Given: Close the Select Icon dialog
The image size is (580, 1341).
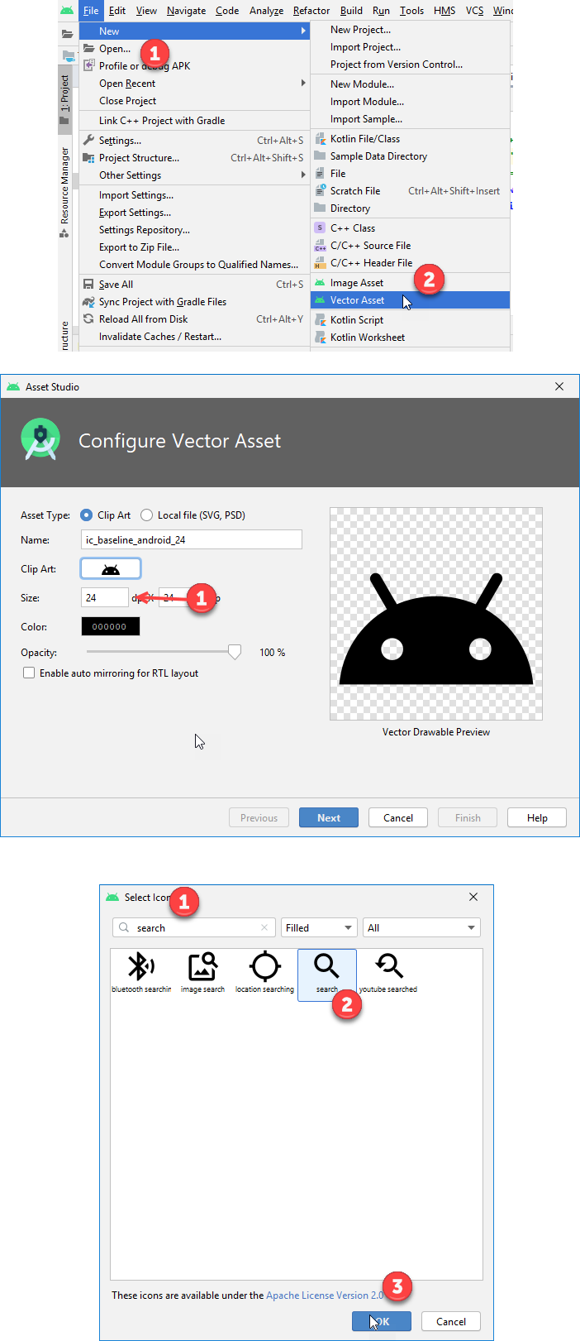Looking at the screenshot, I should point(473,897).
